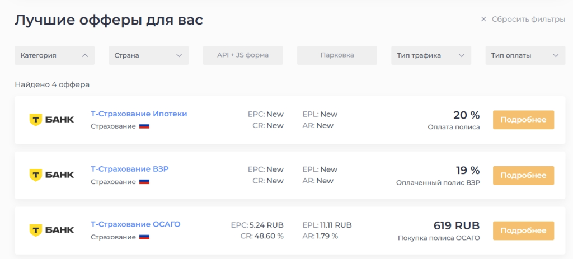Click the 20 % payout value
This screenshot has width=573, height=259.
[466, 115]
